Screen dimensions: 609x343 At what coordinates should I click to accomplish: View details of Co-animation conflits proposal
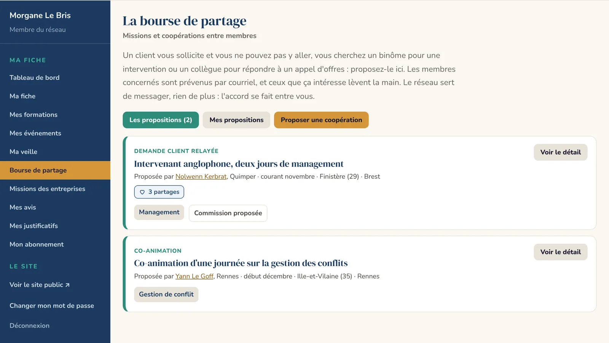(560, 252)
